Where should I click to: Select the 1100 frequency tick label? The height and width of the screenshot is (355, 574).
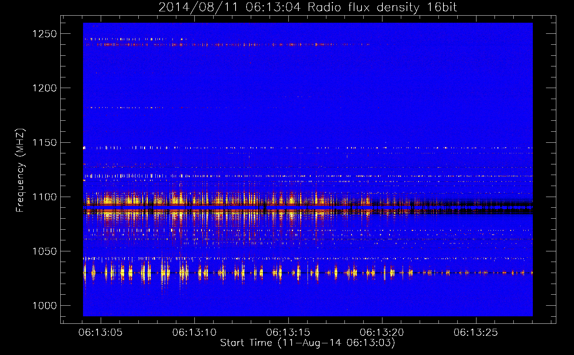pos(44,197)
